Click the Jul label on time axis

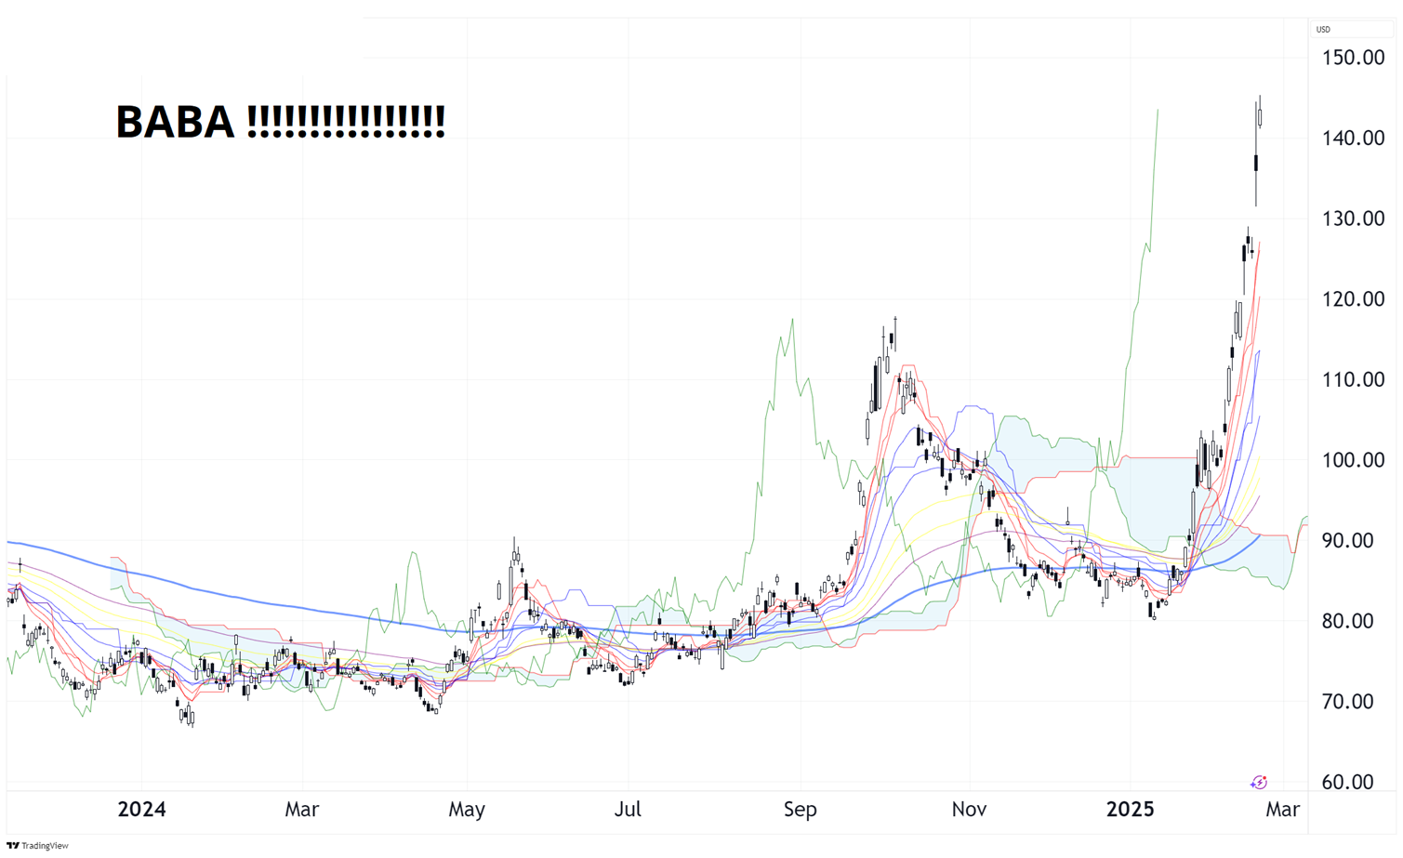point(628,810)
